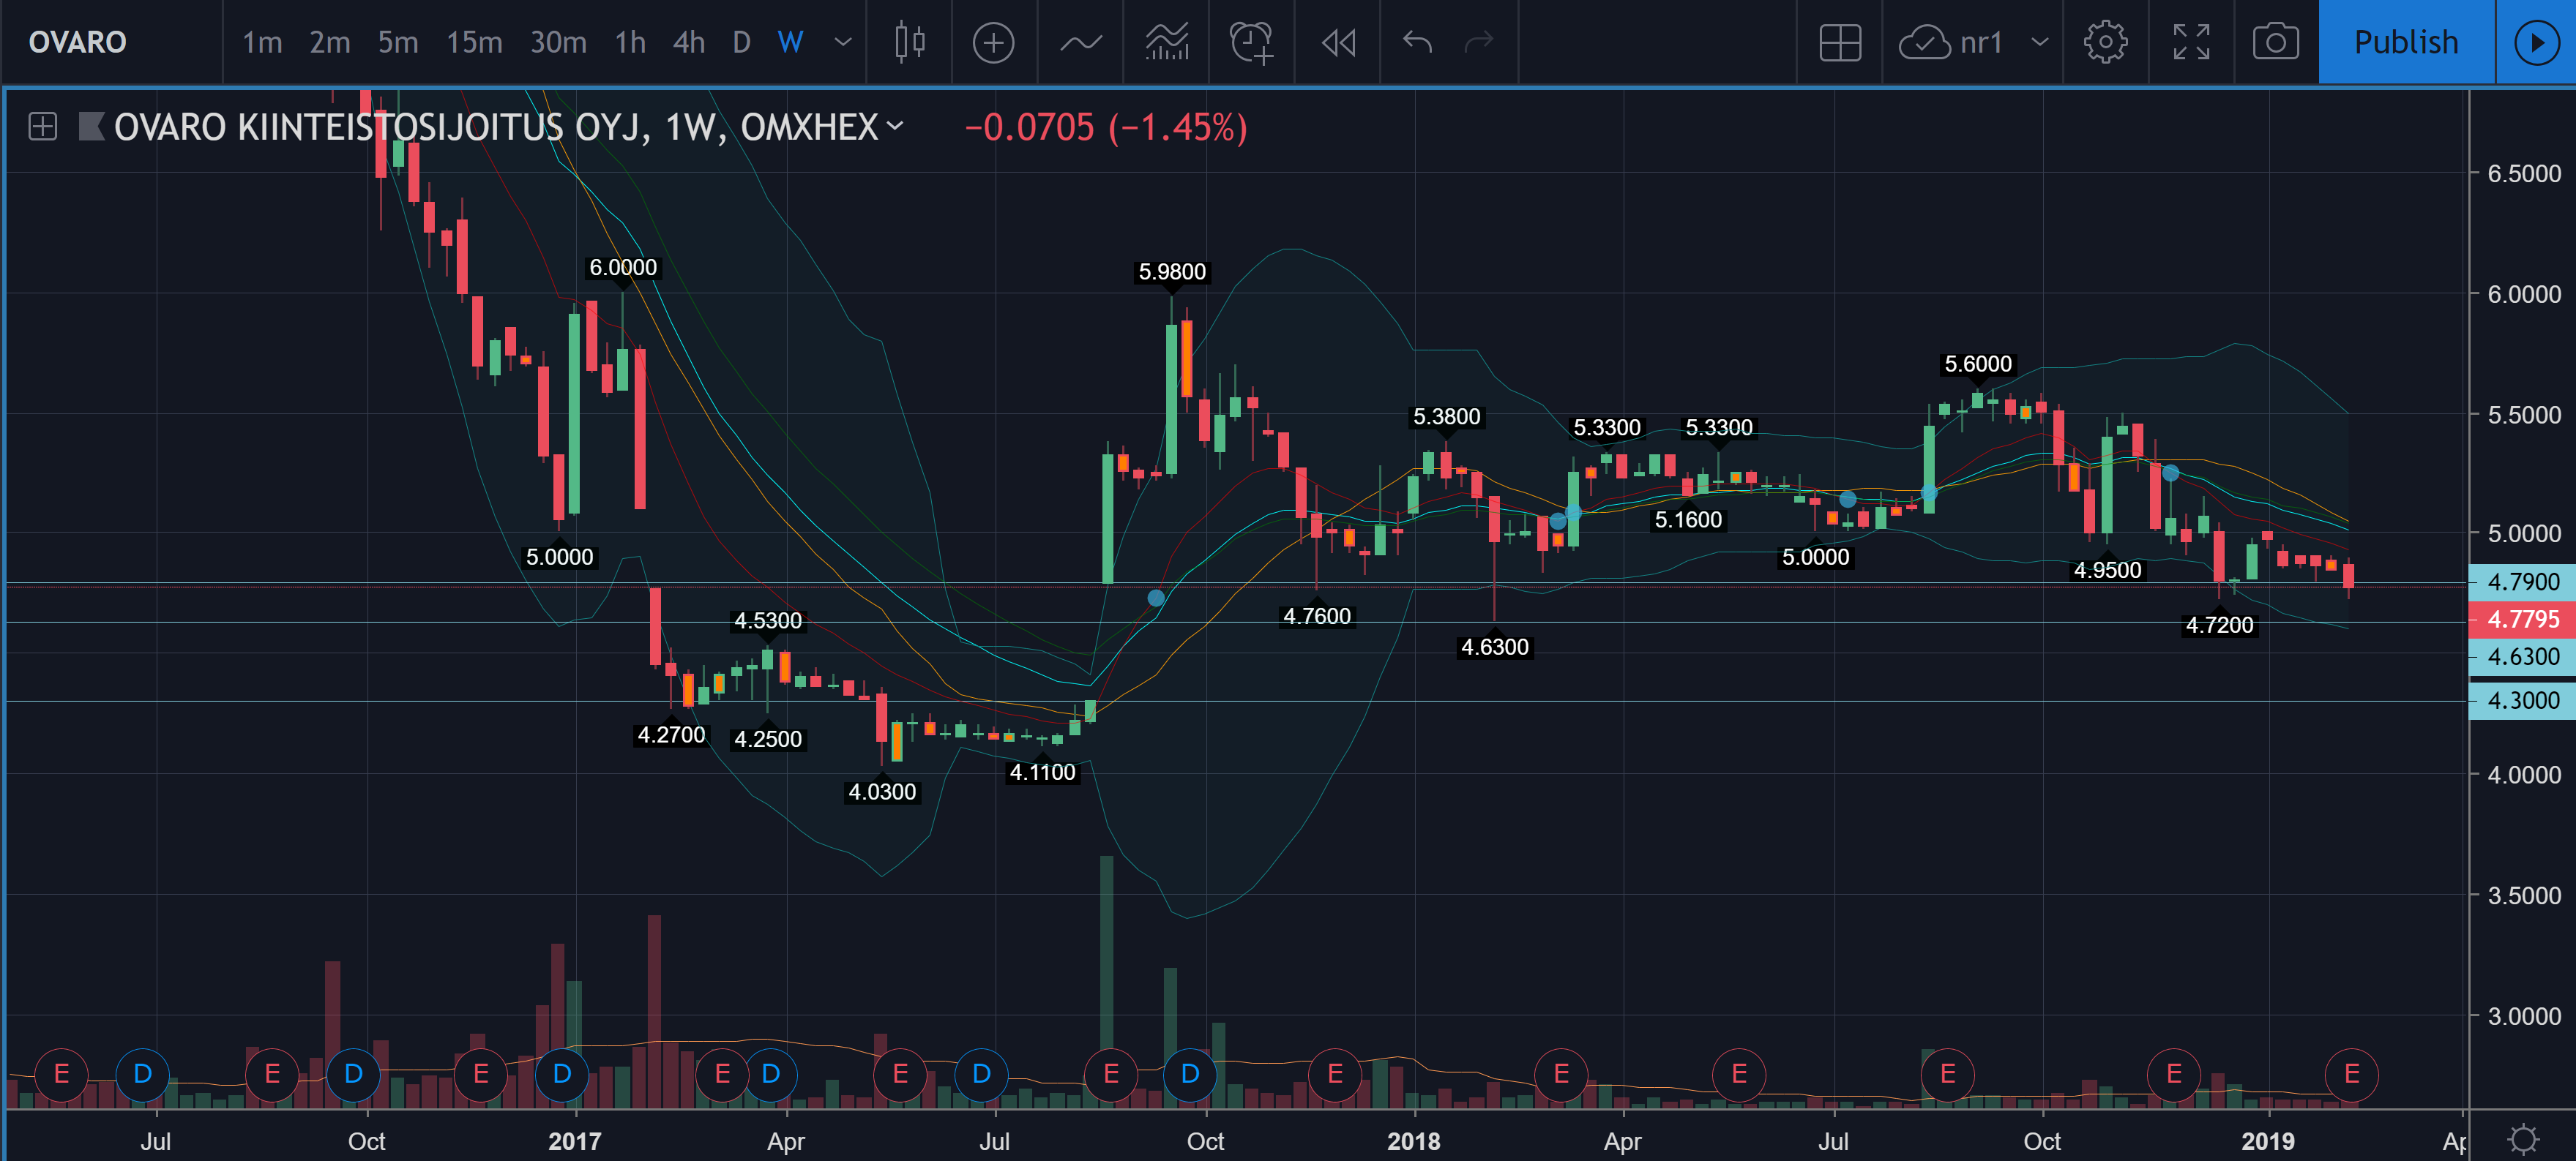Create an alert with the alarm clock icon

tap(1251, 42)
